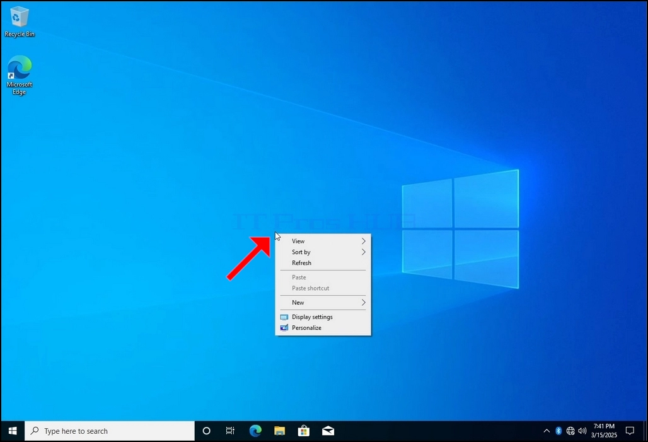Open Sort by submenu in context menu
This screenshot has width=648, height=442.
323,252
